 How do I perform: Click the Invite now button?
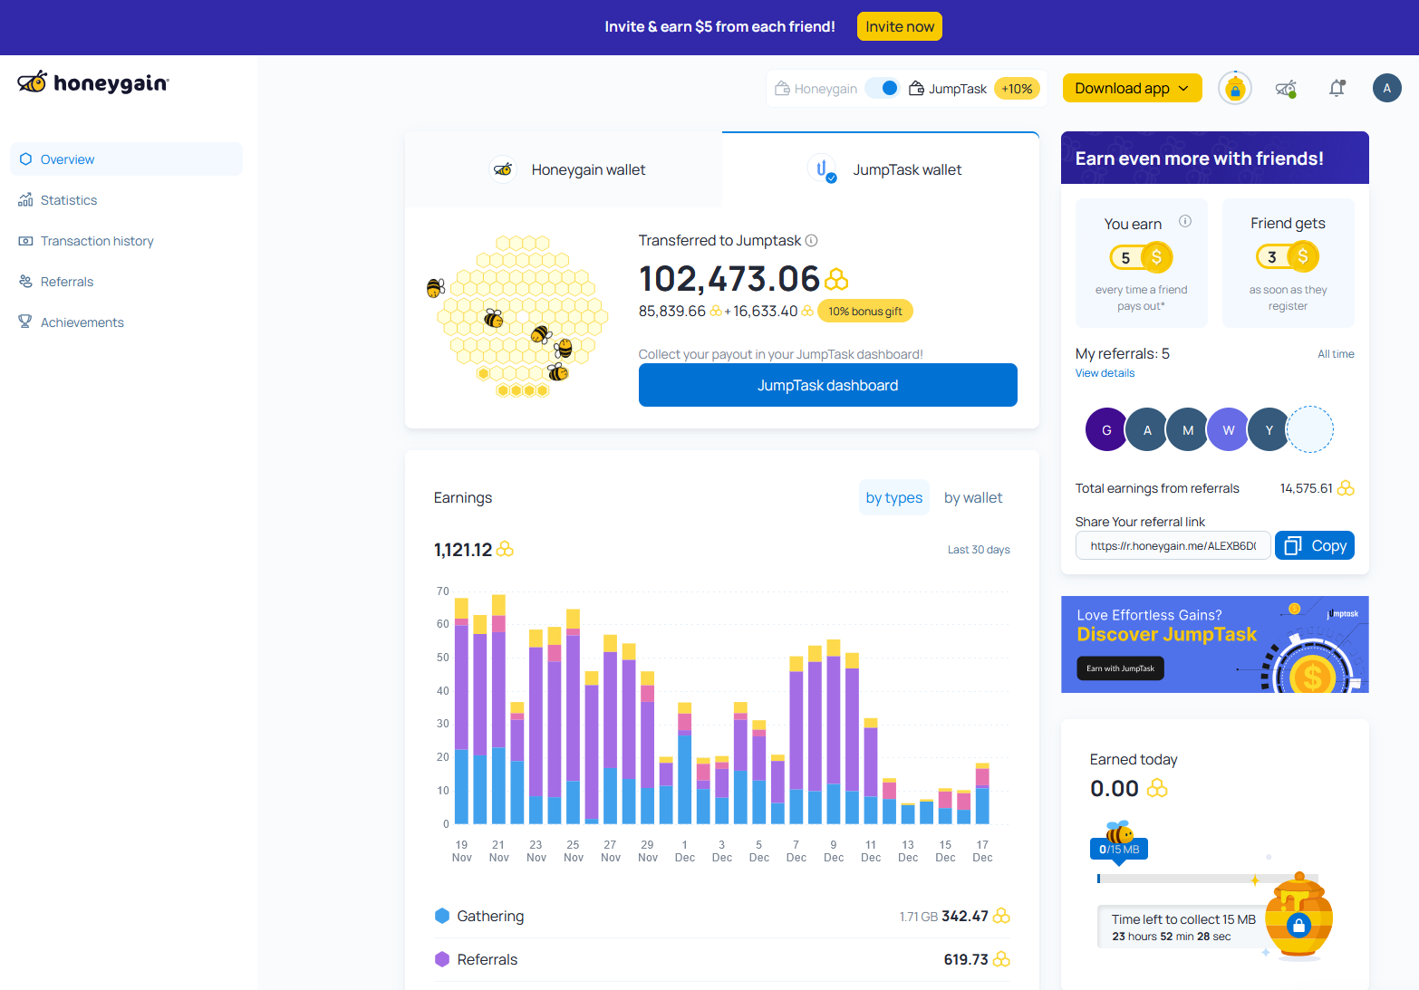coord(899,26)
